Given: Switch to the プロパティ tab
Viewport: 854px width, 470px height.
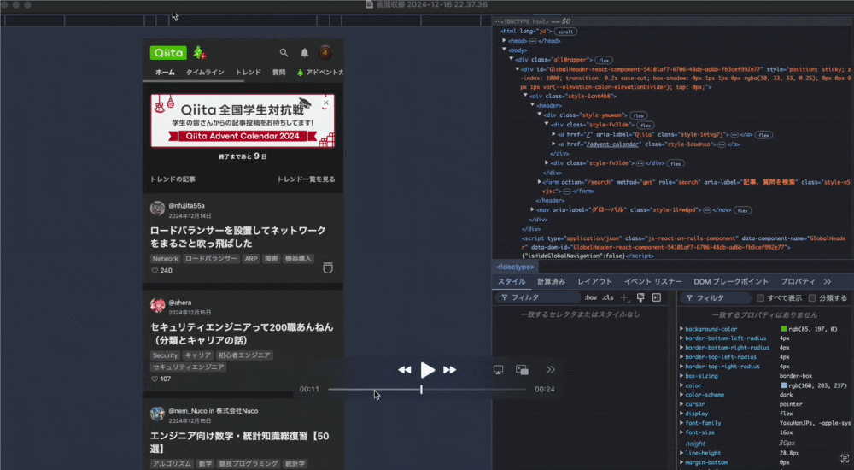Looking at the screenshot, I should click(x=798, y=281).
